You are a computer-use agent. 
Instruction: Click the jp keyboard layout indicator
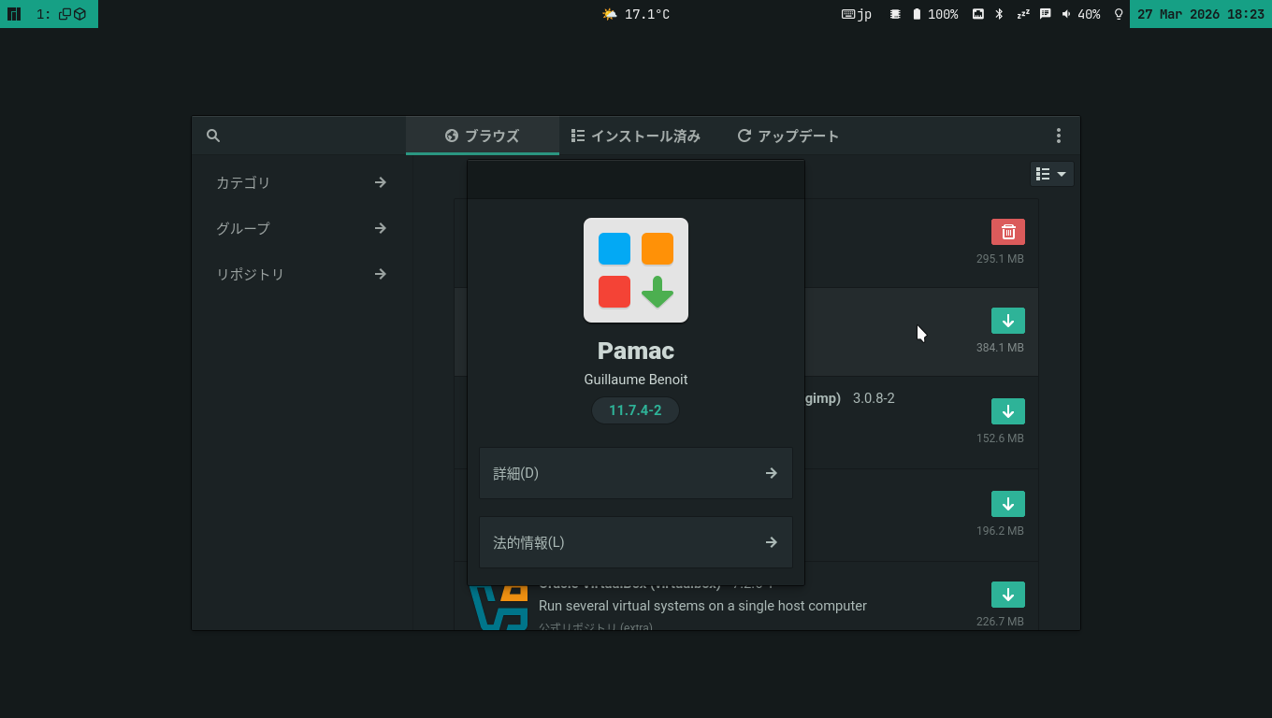coord(857,14)
